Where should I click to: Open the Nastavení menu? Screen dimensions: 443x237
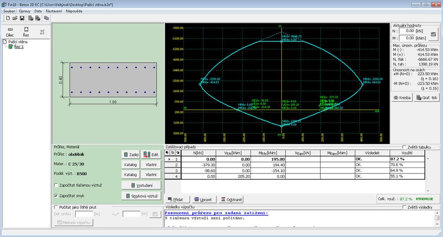[54, 11]
